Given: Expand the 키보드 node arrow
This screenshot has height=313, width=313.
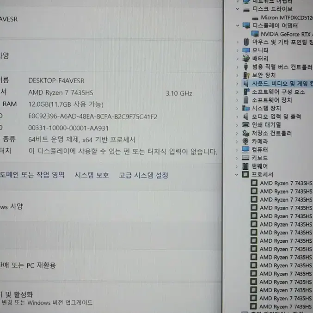Looking at the screenshot, I should coord(237,158).
